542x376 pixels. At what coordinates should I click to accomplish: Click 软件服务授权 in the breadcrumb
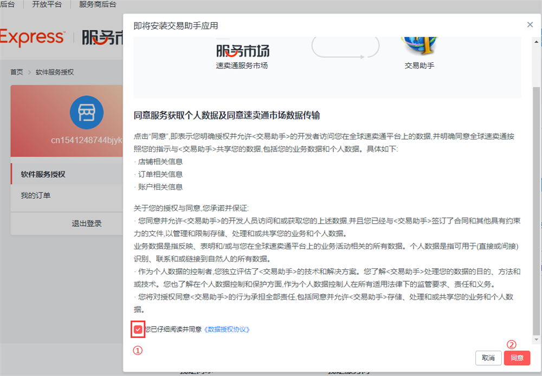click(x=55, y=72)
